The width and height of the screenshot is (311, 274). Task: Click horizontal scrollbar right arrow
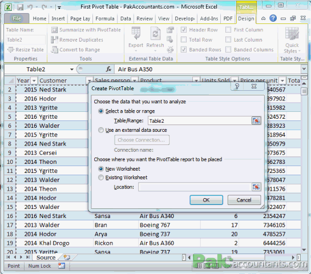tap(293, 257)
